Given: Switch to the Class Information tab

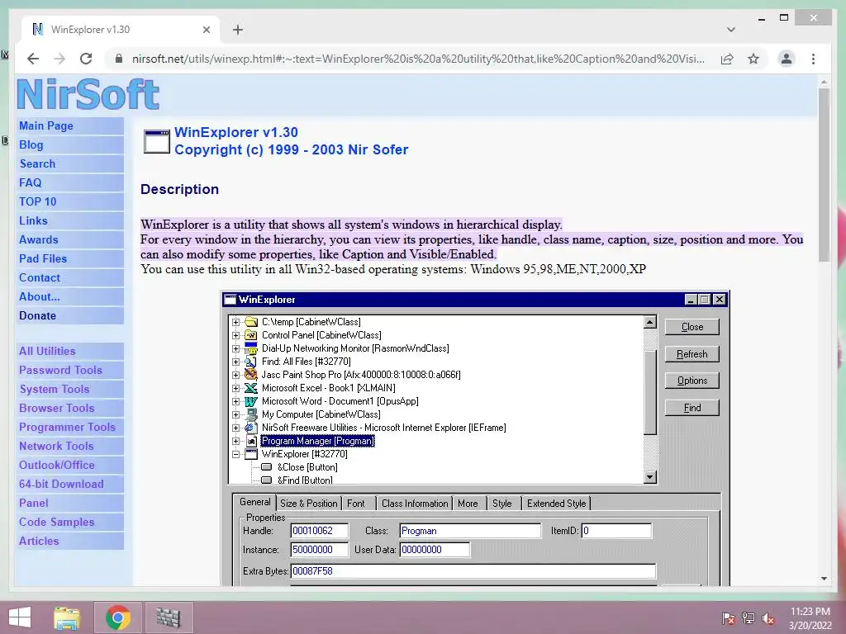Looking at the screenshot, I should tap(415, 503).
